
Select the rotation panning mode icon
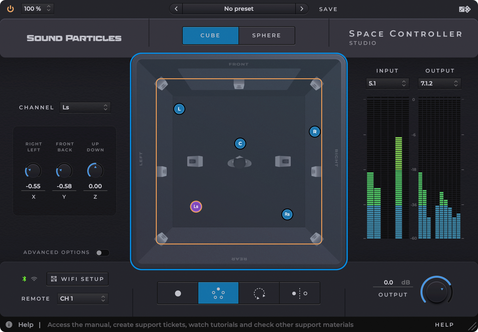click(x=259, y=293)
